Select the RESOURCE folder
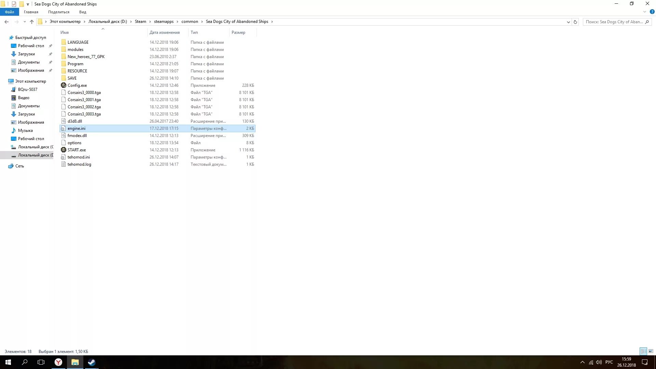 click(x=77, y=71)
